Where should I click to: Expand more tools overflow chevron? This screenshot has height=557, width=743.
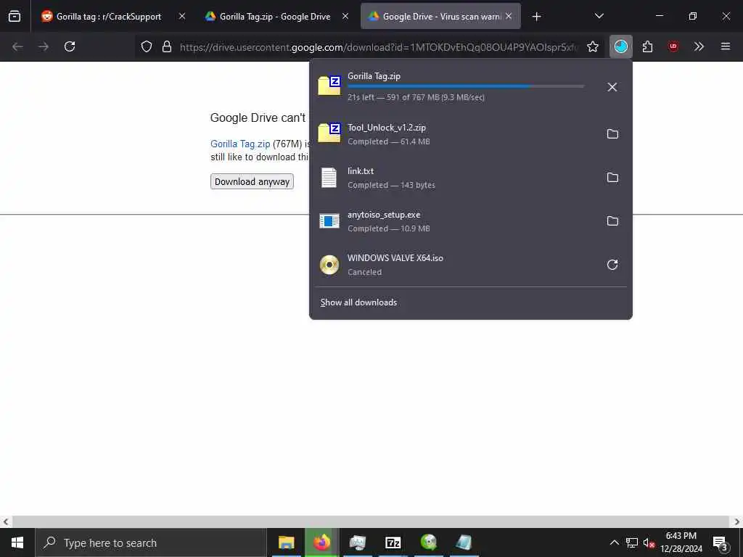point(699,46)
